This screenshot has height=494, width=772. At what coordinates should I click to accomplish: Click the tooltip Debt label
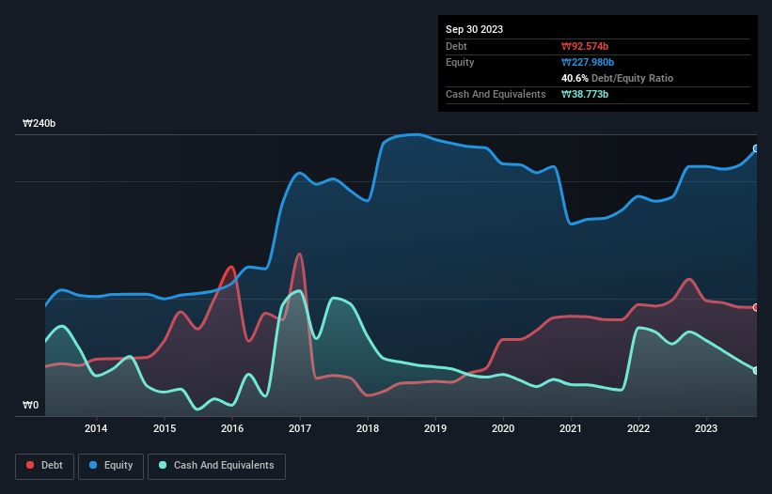[x=456, y=46]
